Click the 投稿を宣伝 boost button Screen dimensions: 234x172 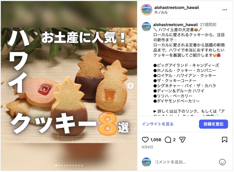213,124
